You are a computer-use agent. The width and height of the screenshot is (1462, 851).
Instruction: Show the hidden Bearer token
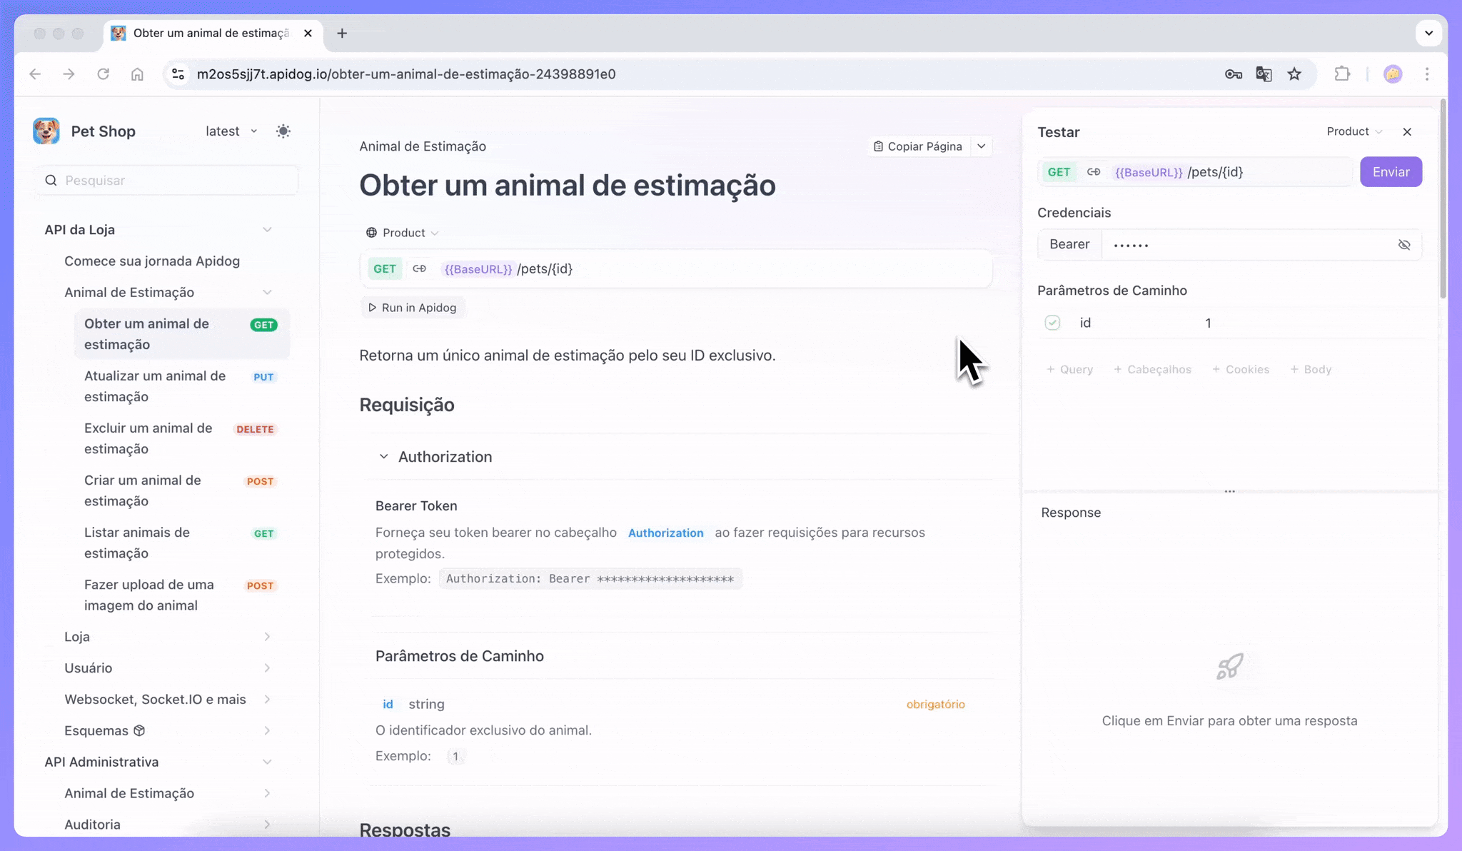pos(1404,245)
